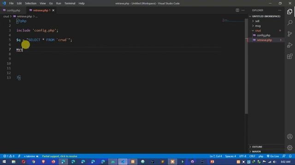Open the Edit menu

click(19, 3)
